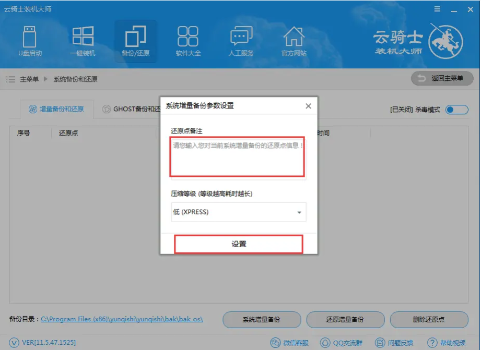
Task: Click the VER[11.5.47.1525] version text
Action: tap(49, 343)
